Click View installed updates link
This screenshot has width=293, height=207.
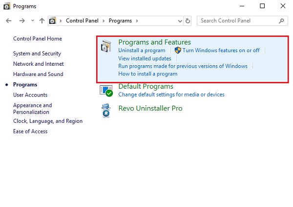click(x=145, y=58)
